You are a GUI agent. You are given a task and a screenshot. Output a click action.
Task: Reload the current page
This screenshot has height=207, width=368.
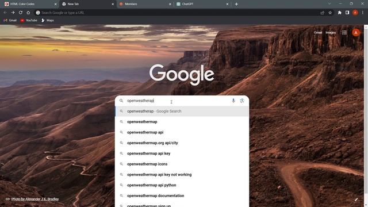point(21,13)
